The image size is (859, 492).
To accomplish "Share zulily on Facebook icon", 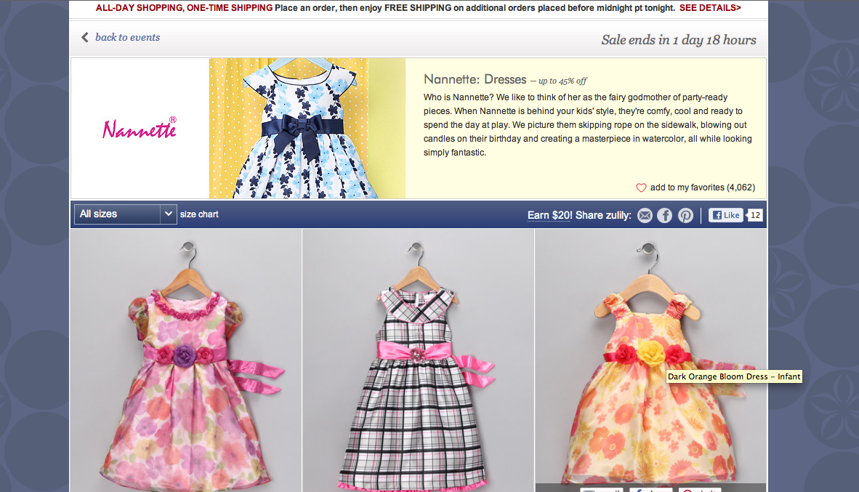I will pos(664,215).
